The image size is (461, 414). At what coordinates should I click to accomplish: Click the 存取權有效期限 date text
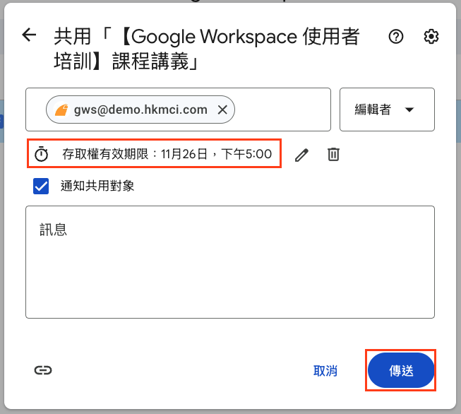point(167,154)
